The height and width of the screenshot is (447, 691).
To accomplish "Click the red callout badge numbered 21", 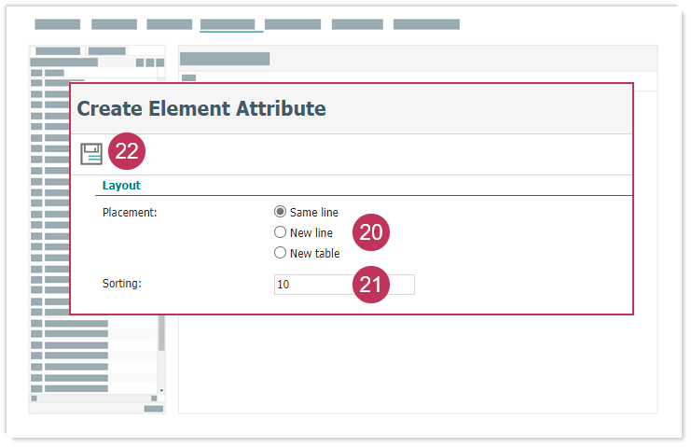I will pos(370,286).
